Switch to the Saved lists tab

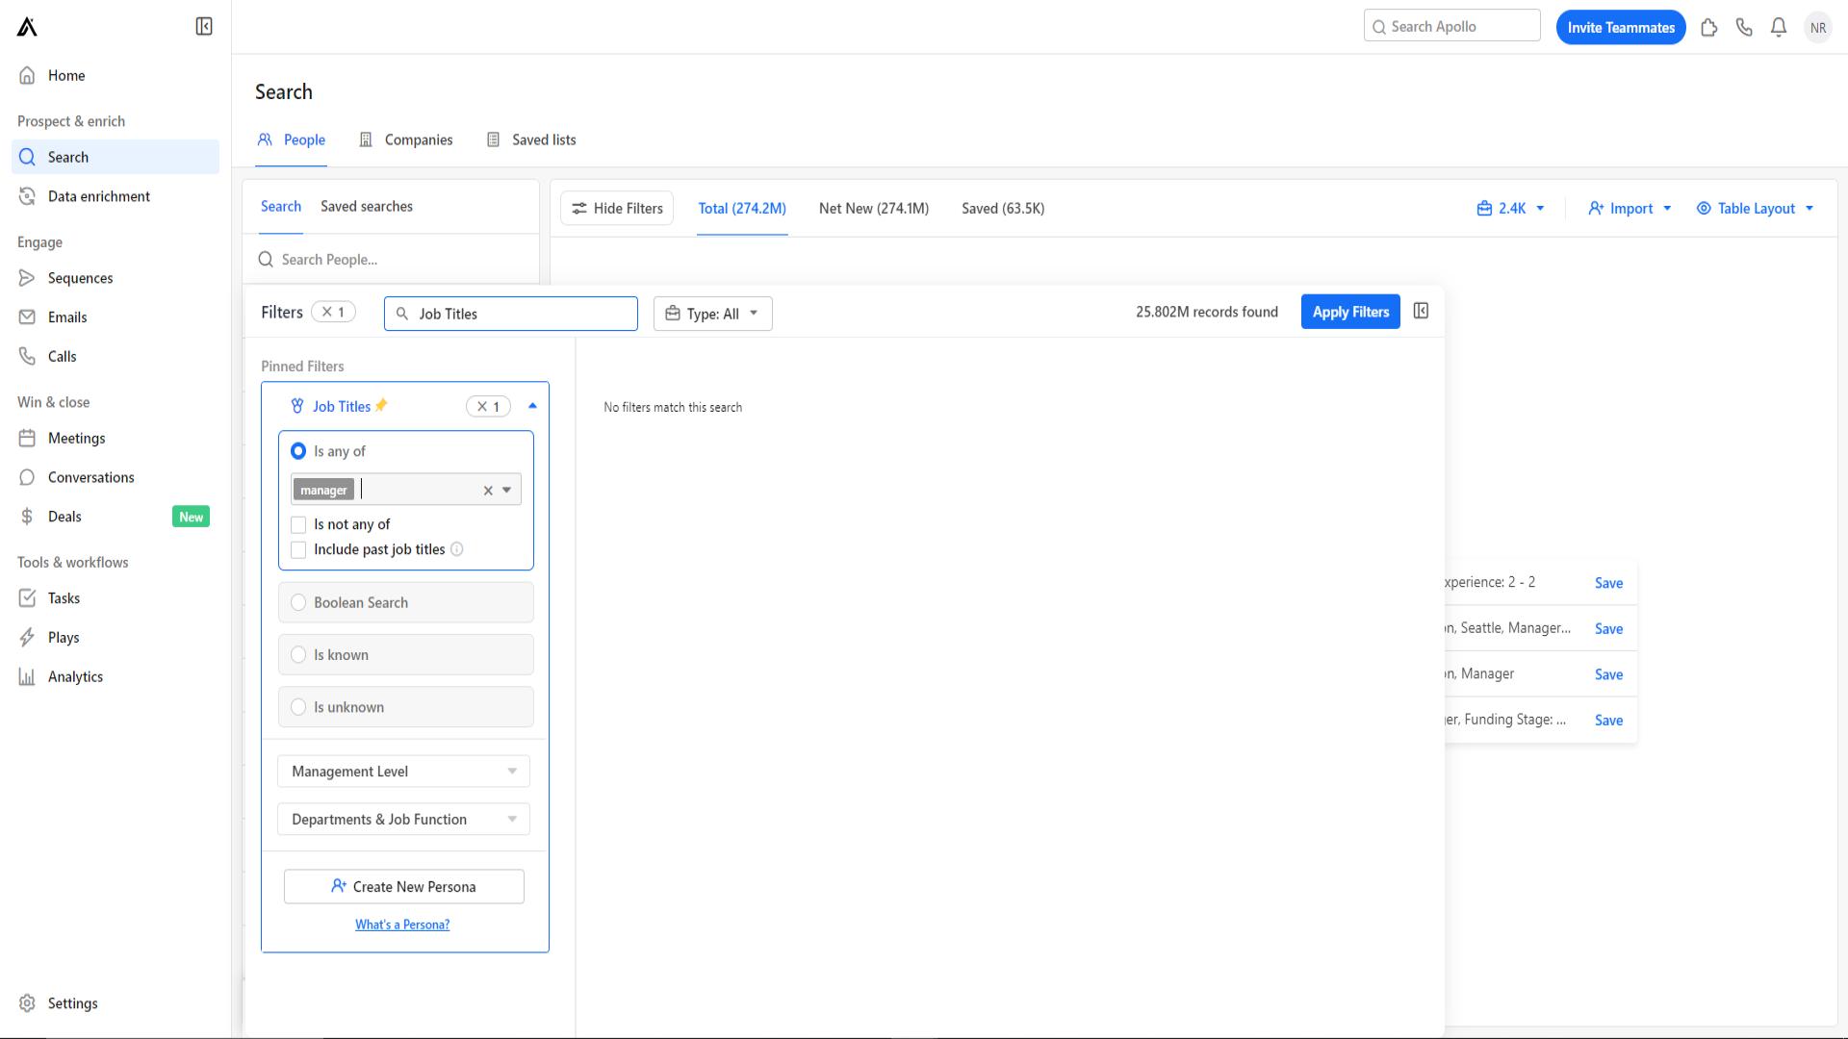543,139
